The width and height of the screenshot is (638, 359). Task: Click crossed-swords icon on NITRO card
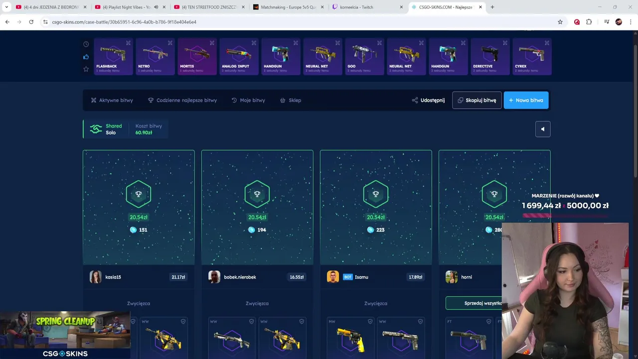tap(170, 43)
